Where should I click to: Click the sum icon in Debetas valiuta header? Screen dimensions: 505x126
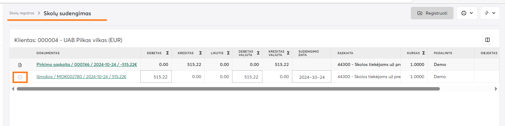[x=258, y=53]
